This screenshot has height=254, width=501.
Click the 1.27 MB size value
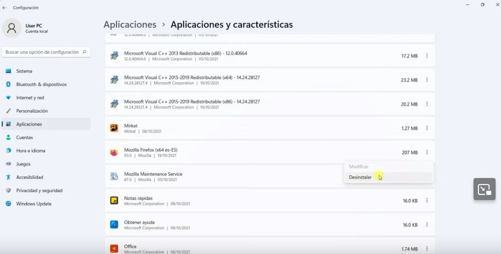(x=409, y=128)
